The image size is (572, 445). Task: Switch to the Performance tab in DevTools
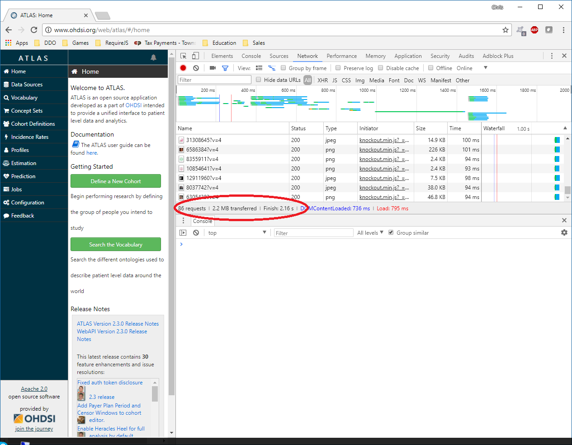[x=341, y=56]
